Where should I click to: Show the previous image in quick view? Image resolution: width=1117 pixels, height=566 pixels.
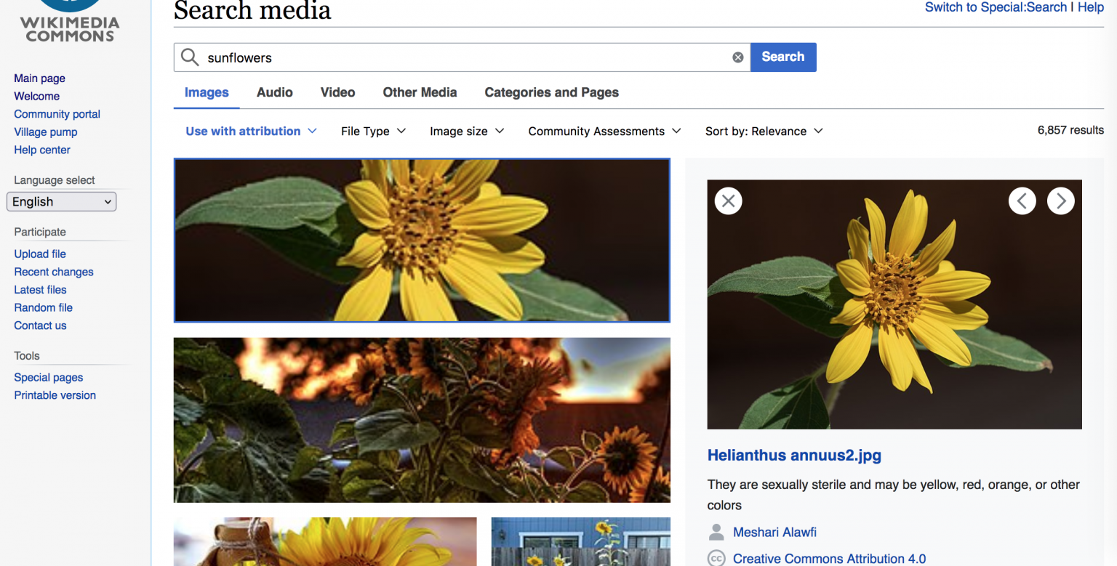pyautogui.click(x=1022, y=201)
